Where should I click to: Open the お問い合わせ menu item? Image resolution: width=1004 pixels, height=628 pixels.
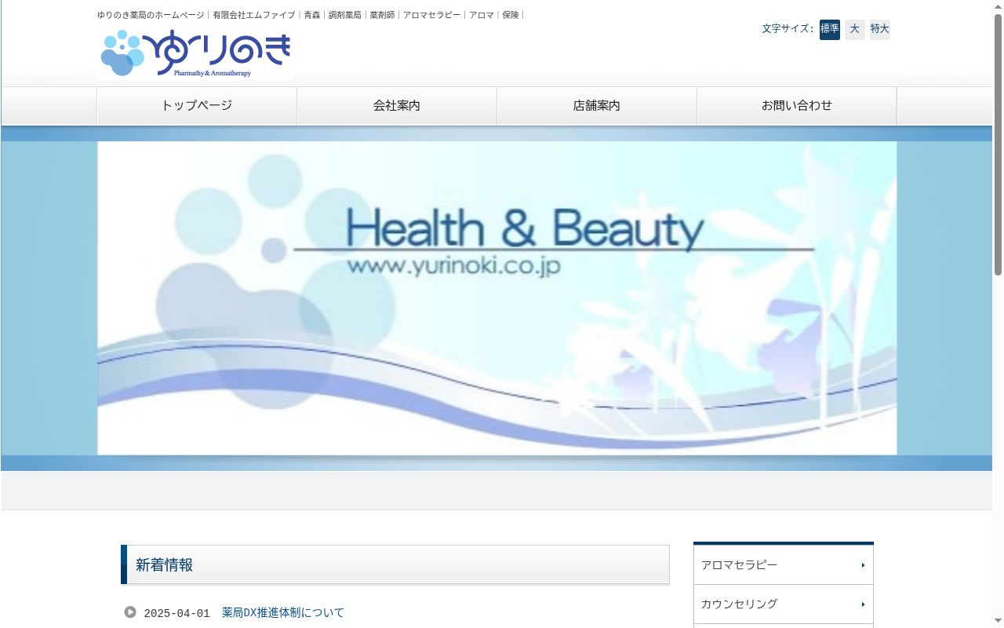[x=797, y=106]
